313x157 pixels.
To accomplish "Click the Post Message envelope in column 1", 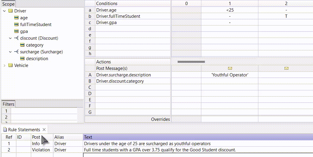I will [x=230, y=68].
